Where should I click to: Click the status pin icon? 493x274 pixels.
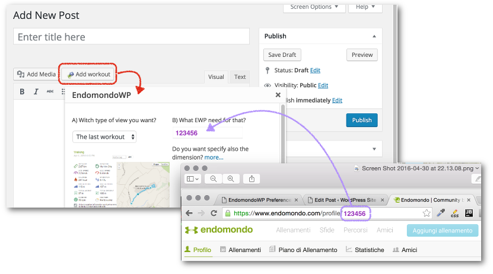click(267, 70)
